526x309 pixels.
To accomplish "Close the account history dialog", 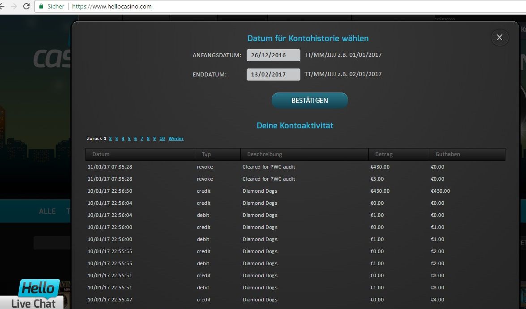I will [500, 38].
